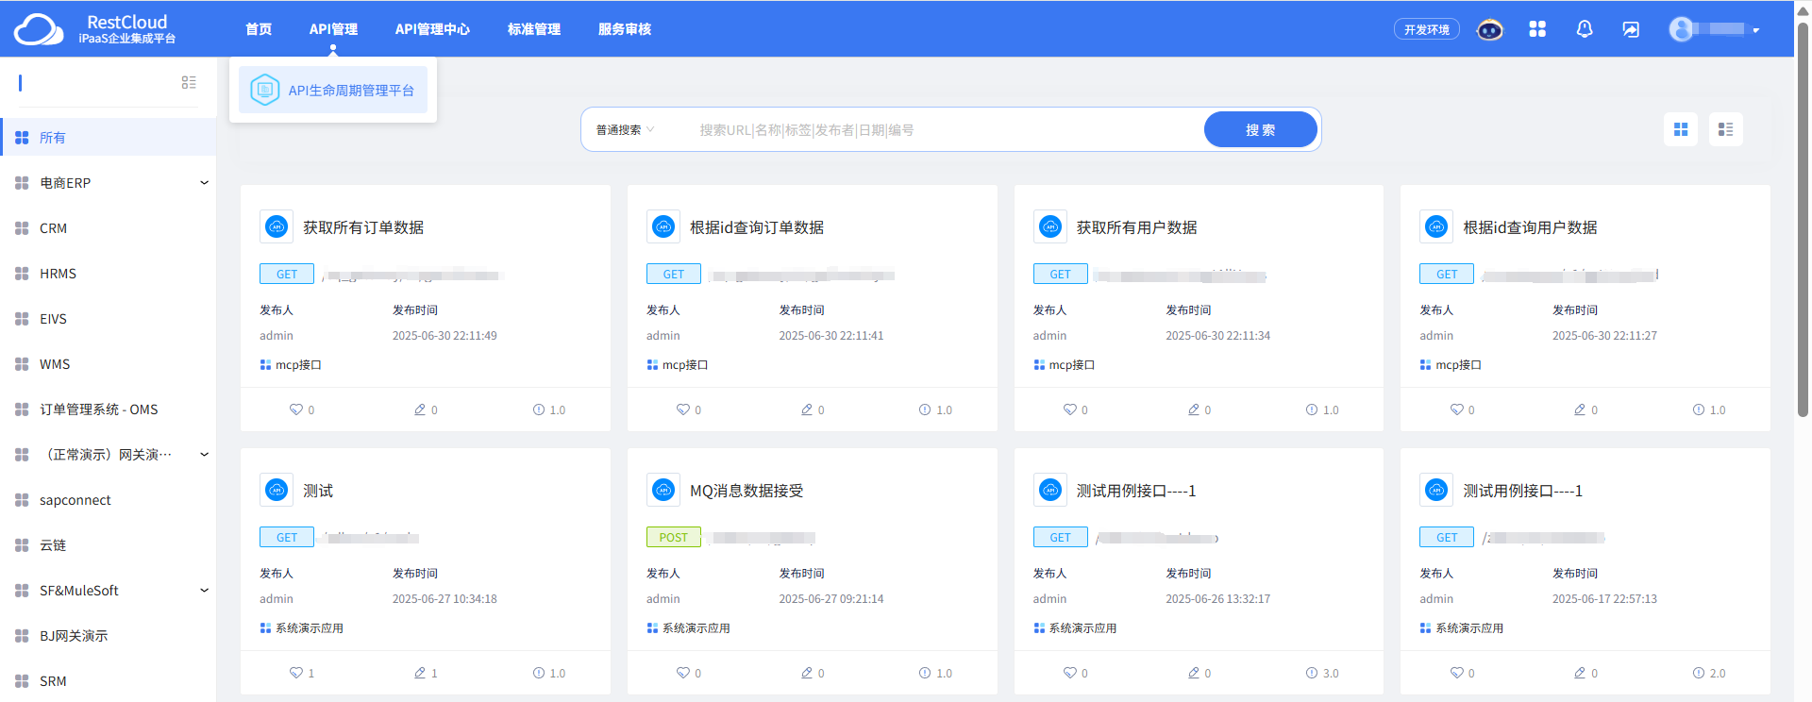Click edit icon on 获取所有订单数据 card
The height and width of the screenshot is (702, 1812).
click(420, 409)
